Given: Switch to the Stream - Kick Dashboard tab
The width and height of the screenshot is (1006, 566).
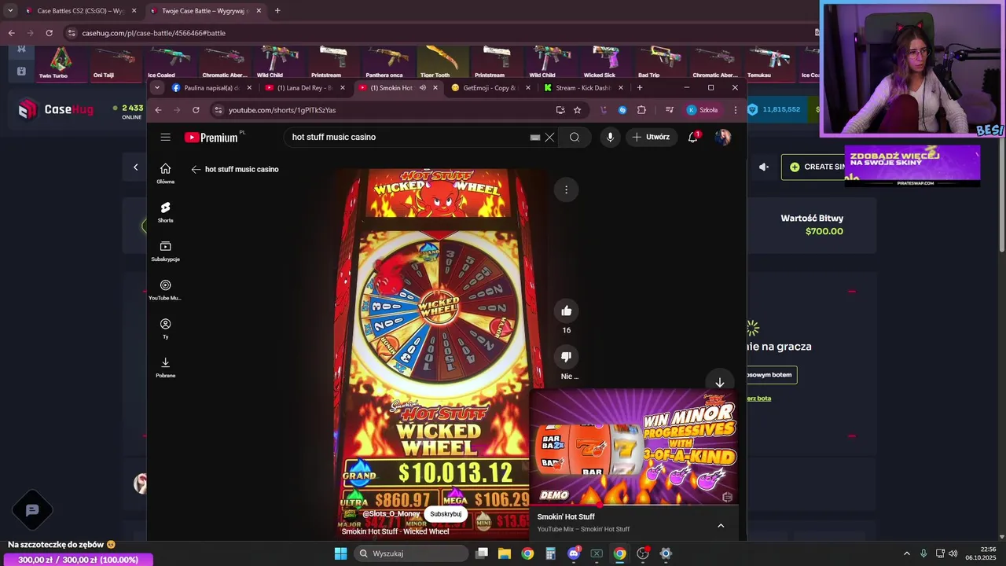Looking at the screenshot, I should 583,88.
